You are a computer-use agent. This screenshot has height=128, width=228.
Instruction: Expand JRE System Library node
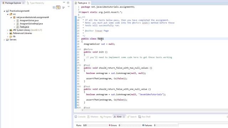(x=8, y=30)
